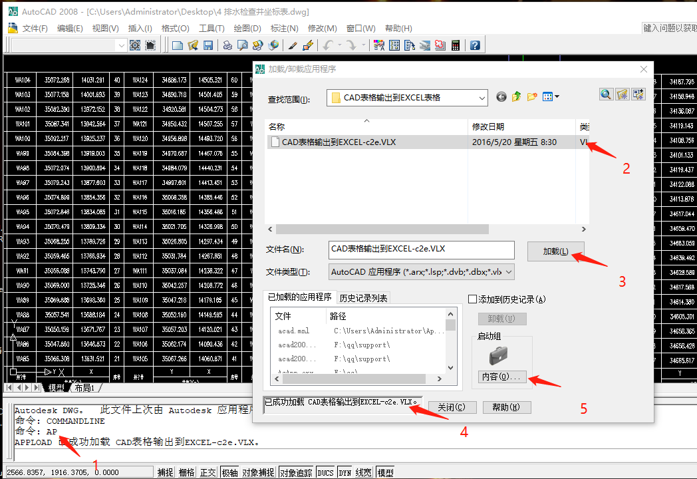Viewport: 697px width, 479px height.
Task: Create a new drawing with New icon
Action: pyautogui.click(x=178, y=45)
